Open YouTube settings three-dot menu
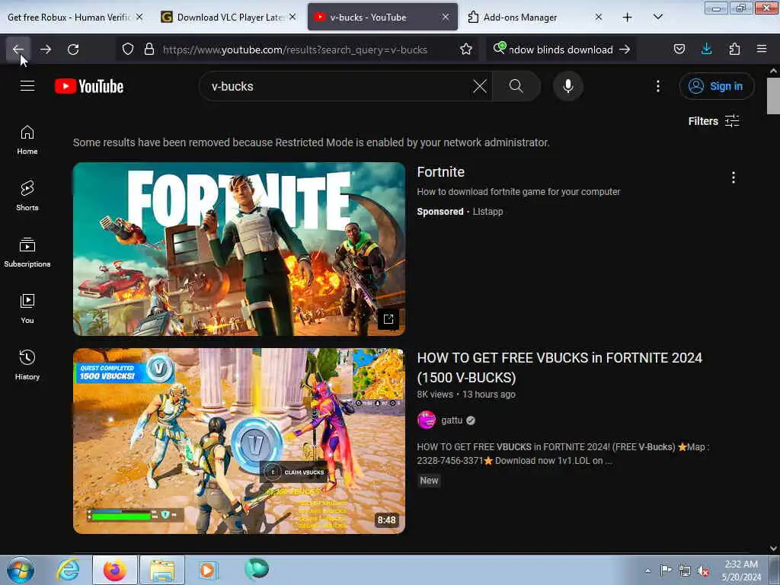The height and width of the screenshot is (585, 780). tap(657, 86)
